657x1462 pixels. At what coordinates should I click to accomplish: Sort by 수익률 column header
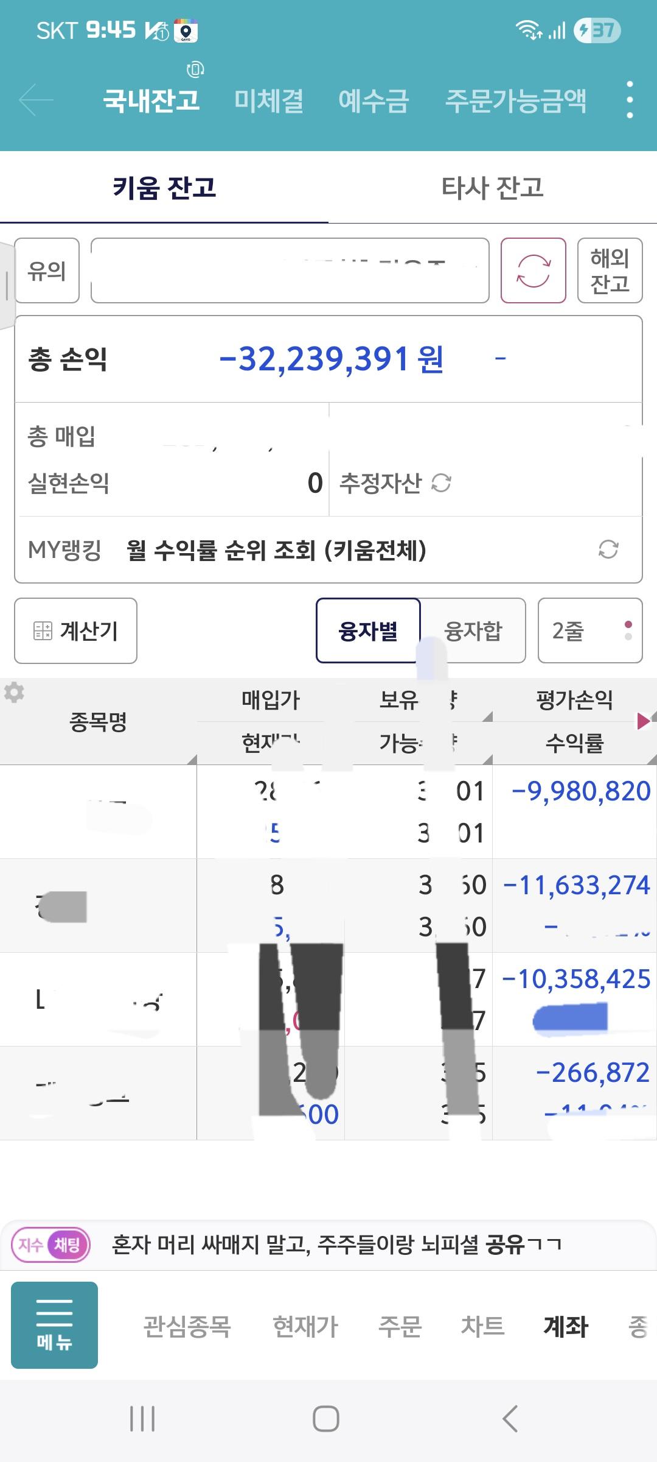(x=574, y=743)
